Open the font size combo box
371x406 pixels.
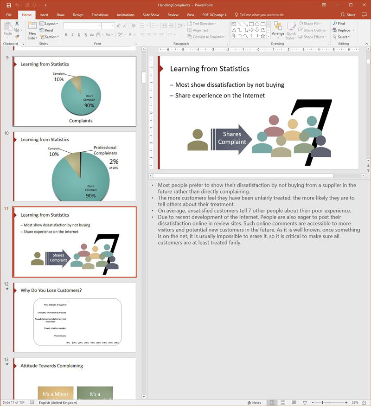pyautogui.click(x=108, y=26)
